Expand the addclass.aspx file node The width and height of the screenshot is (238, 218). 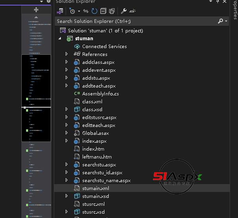pyautogui.click(x=67, y=62)
